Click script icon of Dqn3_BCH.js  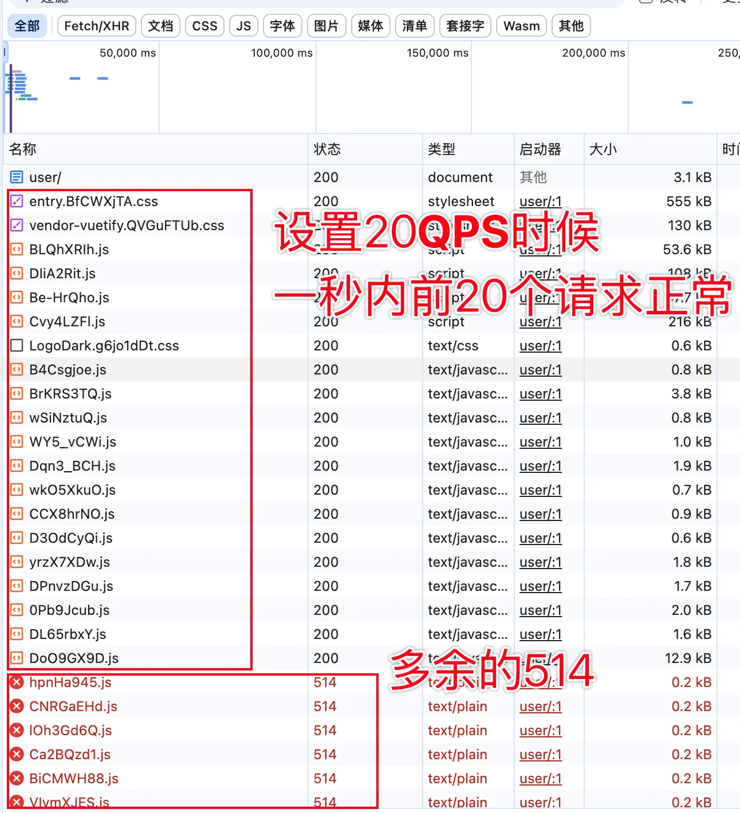click(17, 466)
